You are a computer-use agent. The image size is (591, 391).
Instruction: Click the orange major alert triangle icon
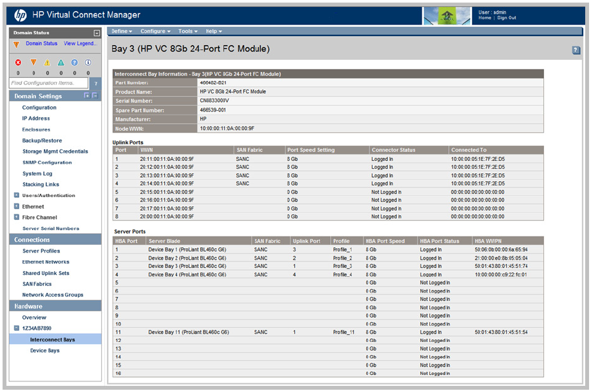pos(32,62)
